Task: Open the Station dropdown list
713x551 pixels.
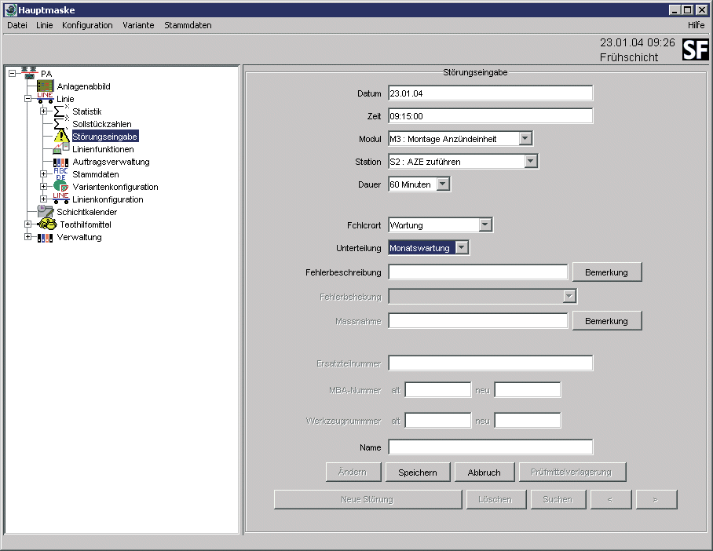Action: pos(531,161)
